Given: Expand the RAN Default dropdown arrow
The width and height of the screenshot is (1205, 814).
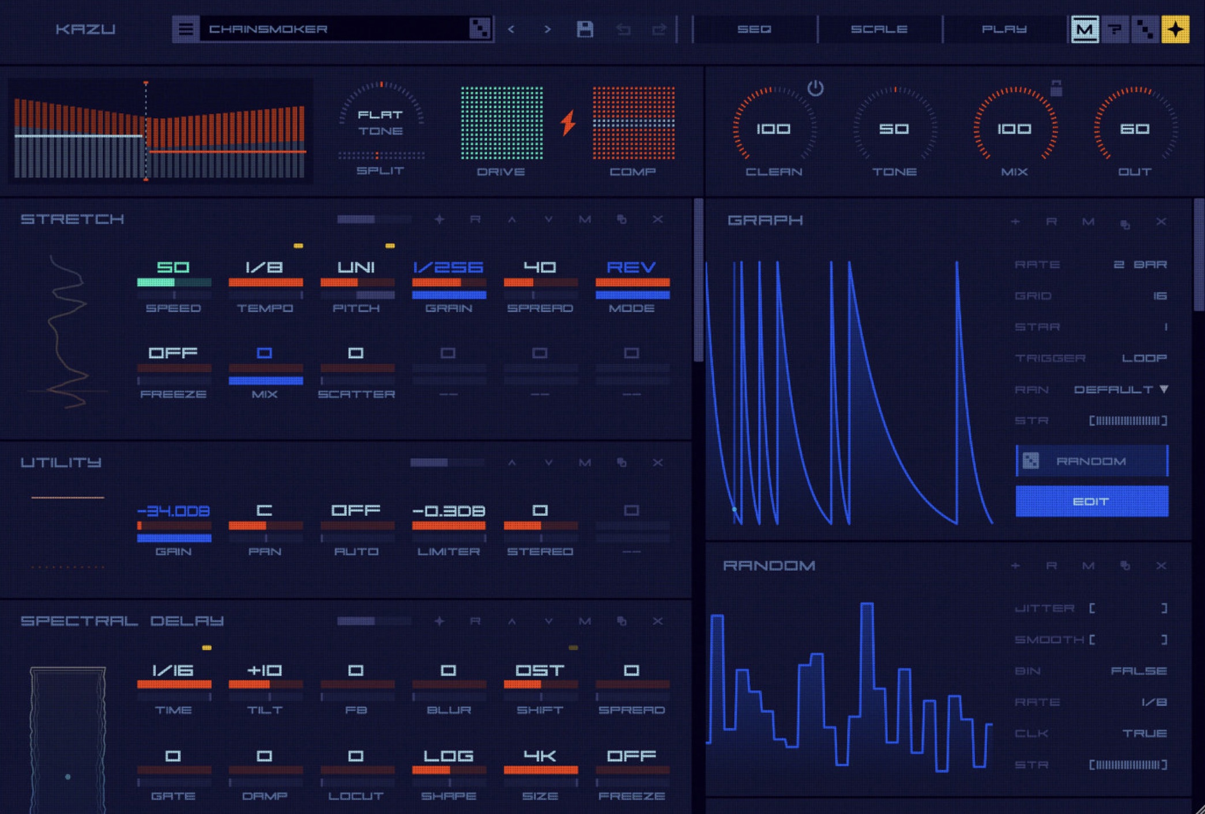Looking at the screenshot, I should [1164, 389].
